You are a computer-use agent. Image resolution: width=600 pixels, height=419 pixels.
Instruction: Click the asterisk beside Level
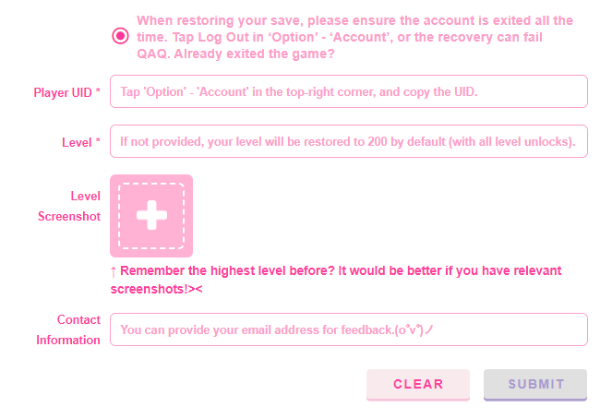98,142
